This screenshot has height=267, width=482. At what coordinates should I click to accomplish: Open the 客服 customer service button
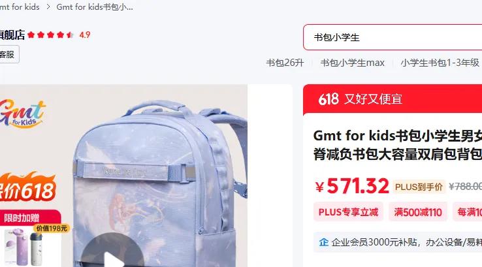(9, 54)
